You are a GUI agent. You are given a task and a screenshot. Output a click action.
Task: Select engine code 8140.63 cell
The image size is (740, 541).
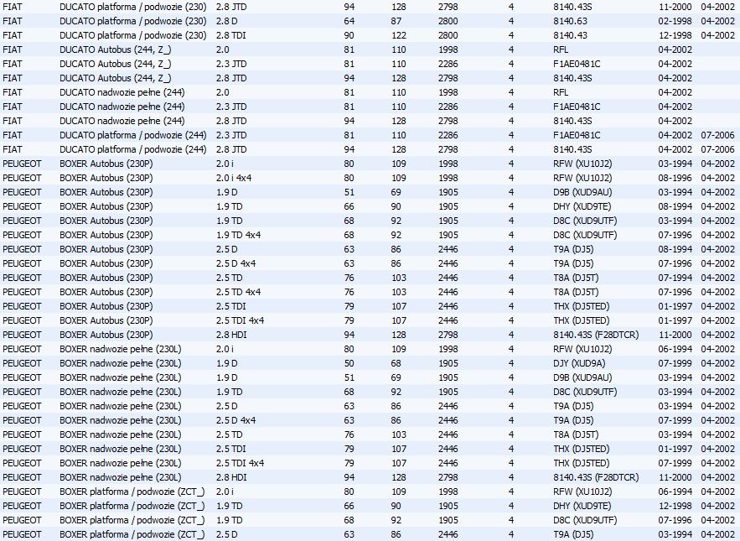570,21
